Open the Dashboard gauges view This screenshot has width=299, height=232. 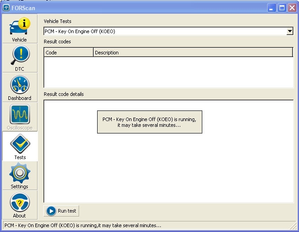(19, 87)
